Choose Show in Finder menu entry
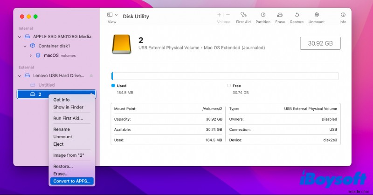This screenshot has width=373, height=195. tap(68, 107)
